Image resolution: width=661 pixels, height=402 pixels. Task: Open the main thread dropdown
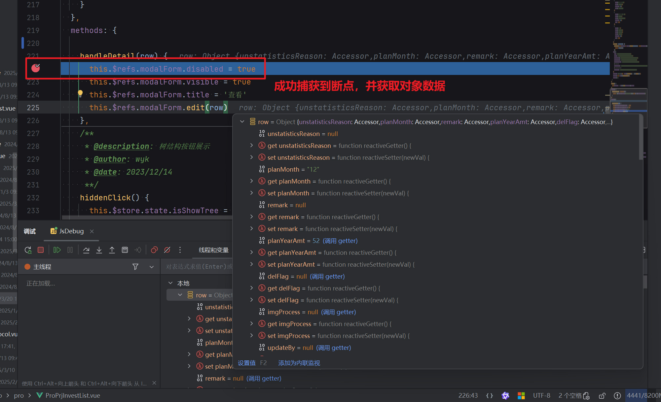152,267
